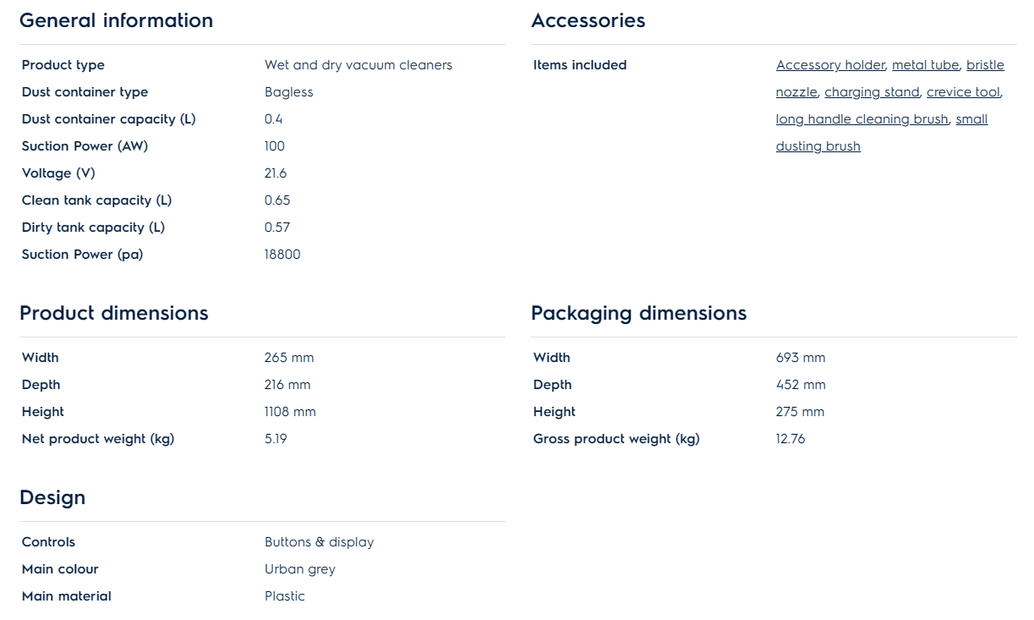This screenshot has height=620, width=1034.
Task: Click the Urban grey colour value
Action: click(299, 569)
